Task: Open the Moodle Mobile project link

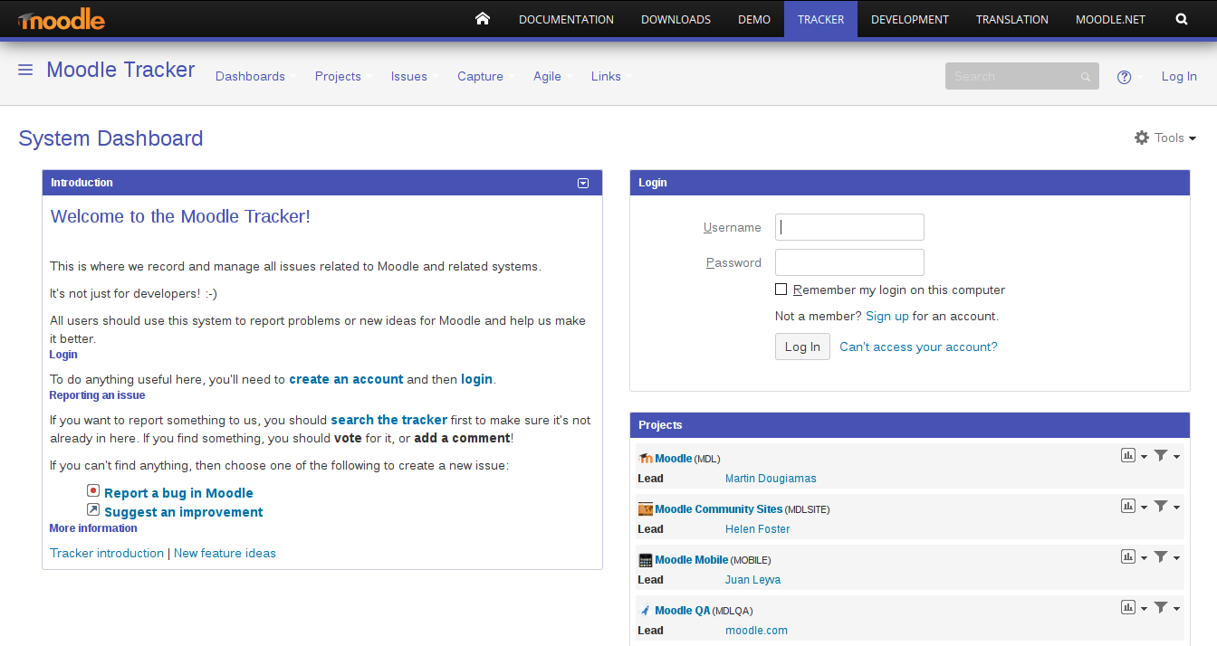Action: tap(692, 560)
